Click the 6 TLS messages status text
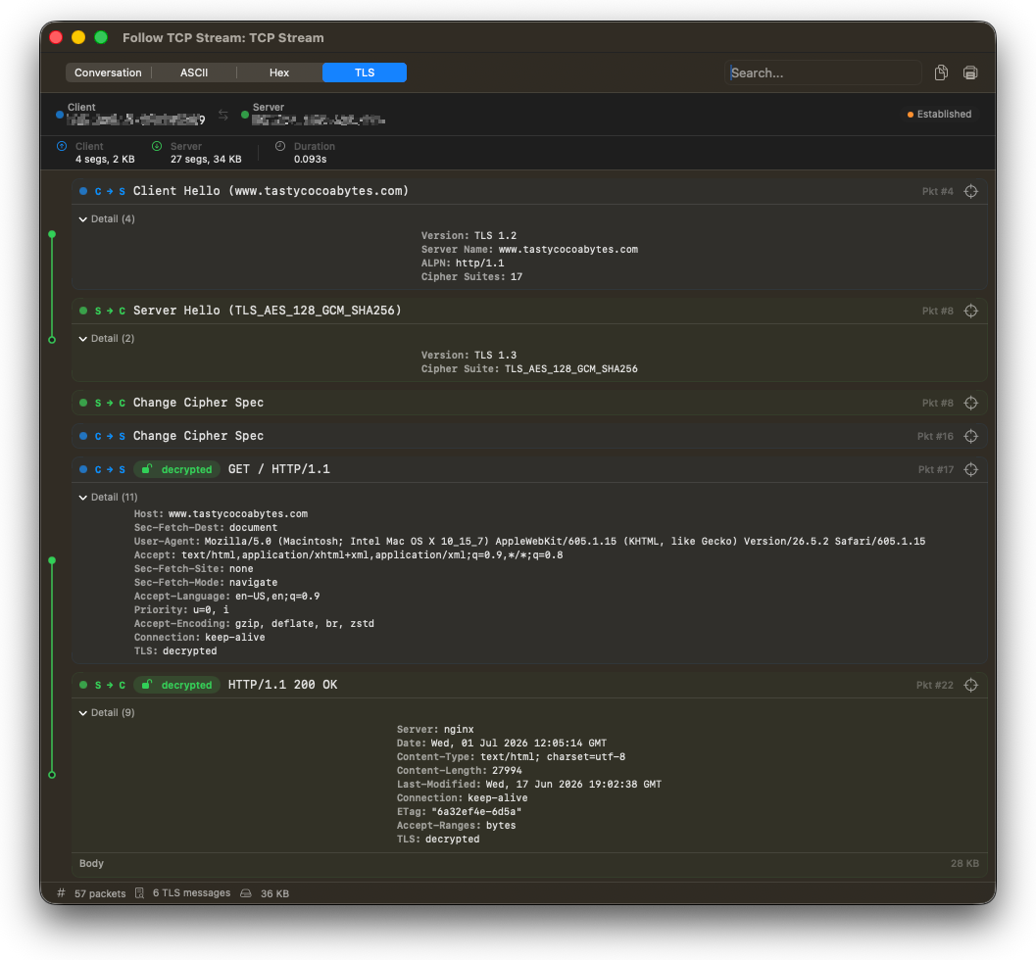The width and height of the screenshot is (1036, 960). pyautogui.click(x=191, y=893)
